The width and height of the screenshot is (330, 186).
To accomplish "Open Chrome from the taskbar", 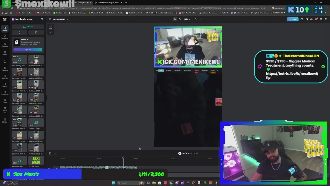I will pos(171,183).
